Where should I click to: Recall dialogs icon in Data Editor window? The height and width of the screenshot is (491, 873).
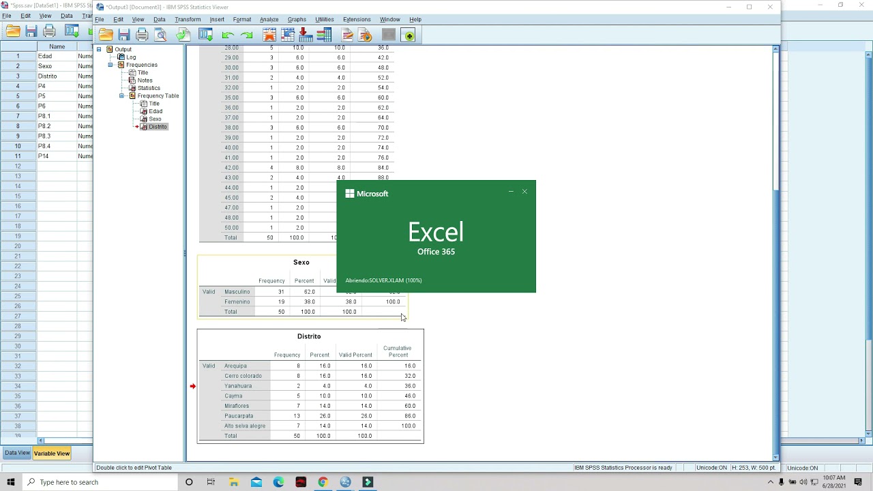coord(72,31)
